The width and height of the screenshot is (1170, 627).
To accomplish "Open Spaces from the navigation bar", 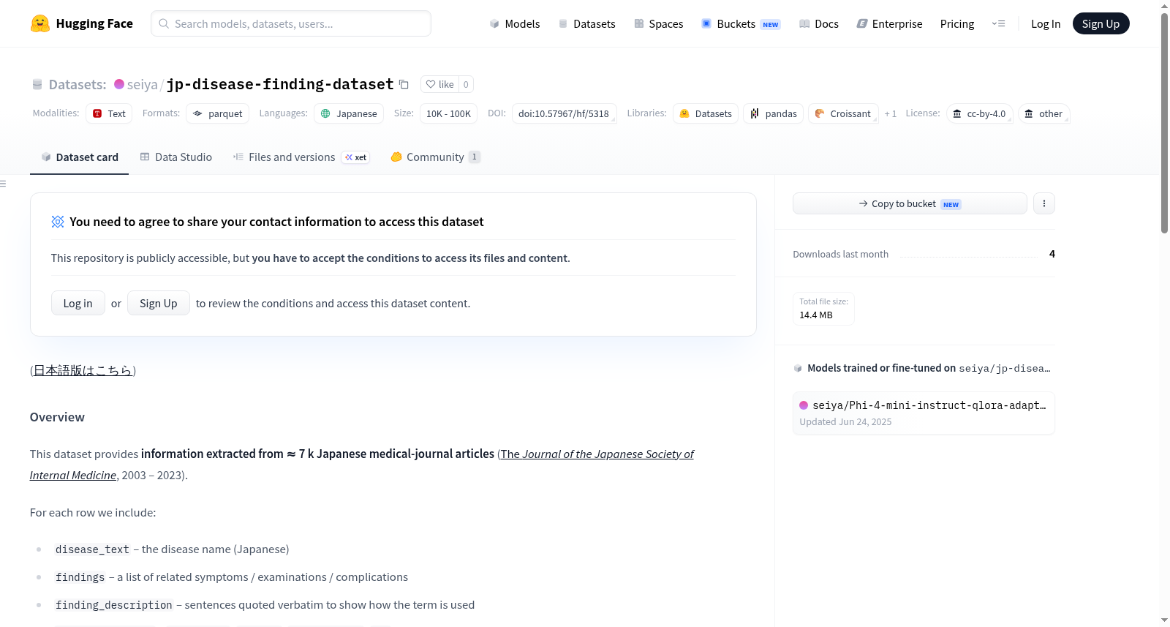I will coord(659,23).
